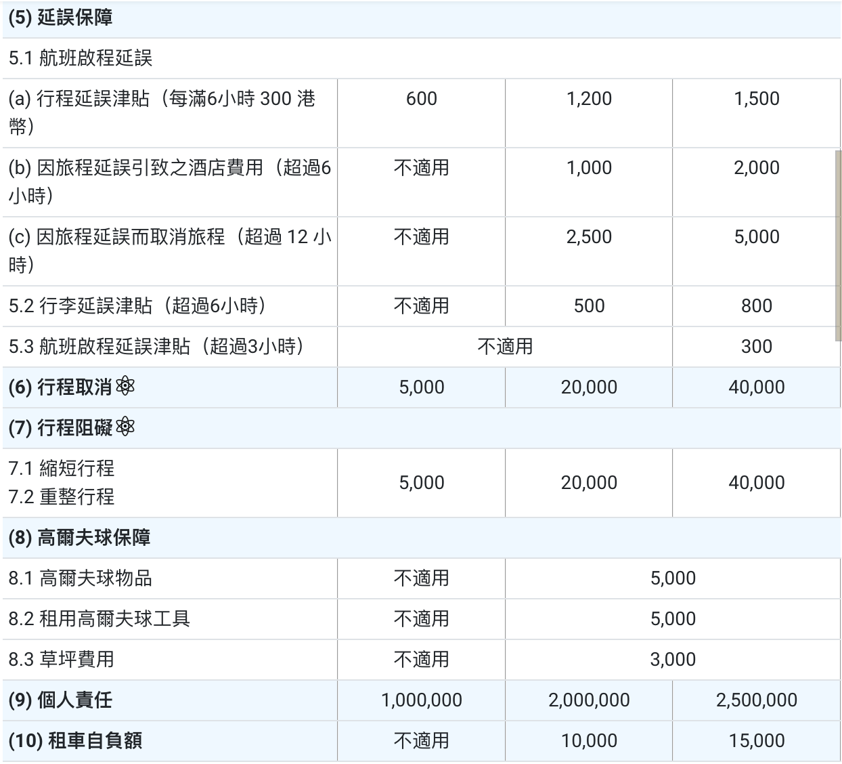
Task: Click the 2,500,000 value for 個人責任
Action: [x=757, y=700]
